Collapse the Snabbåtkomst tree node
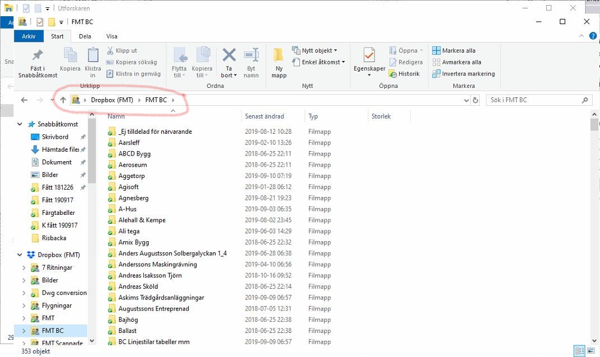This screenshot has height=357, width=600. 20,124
